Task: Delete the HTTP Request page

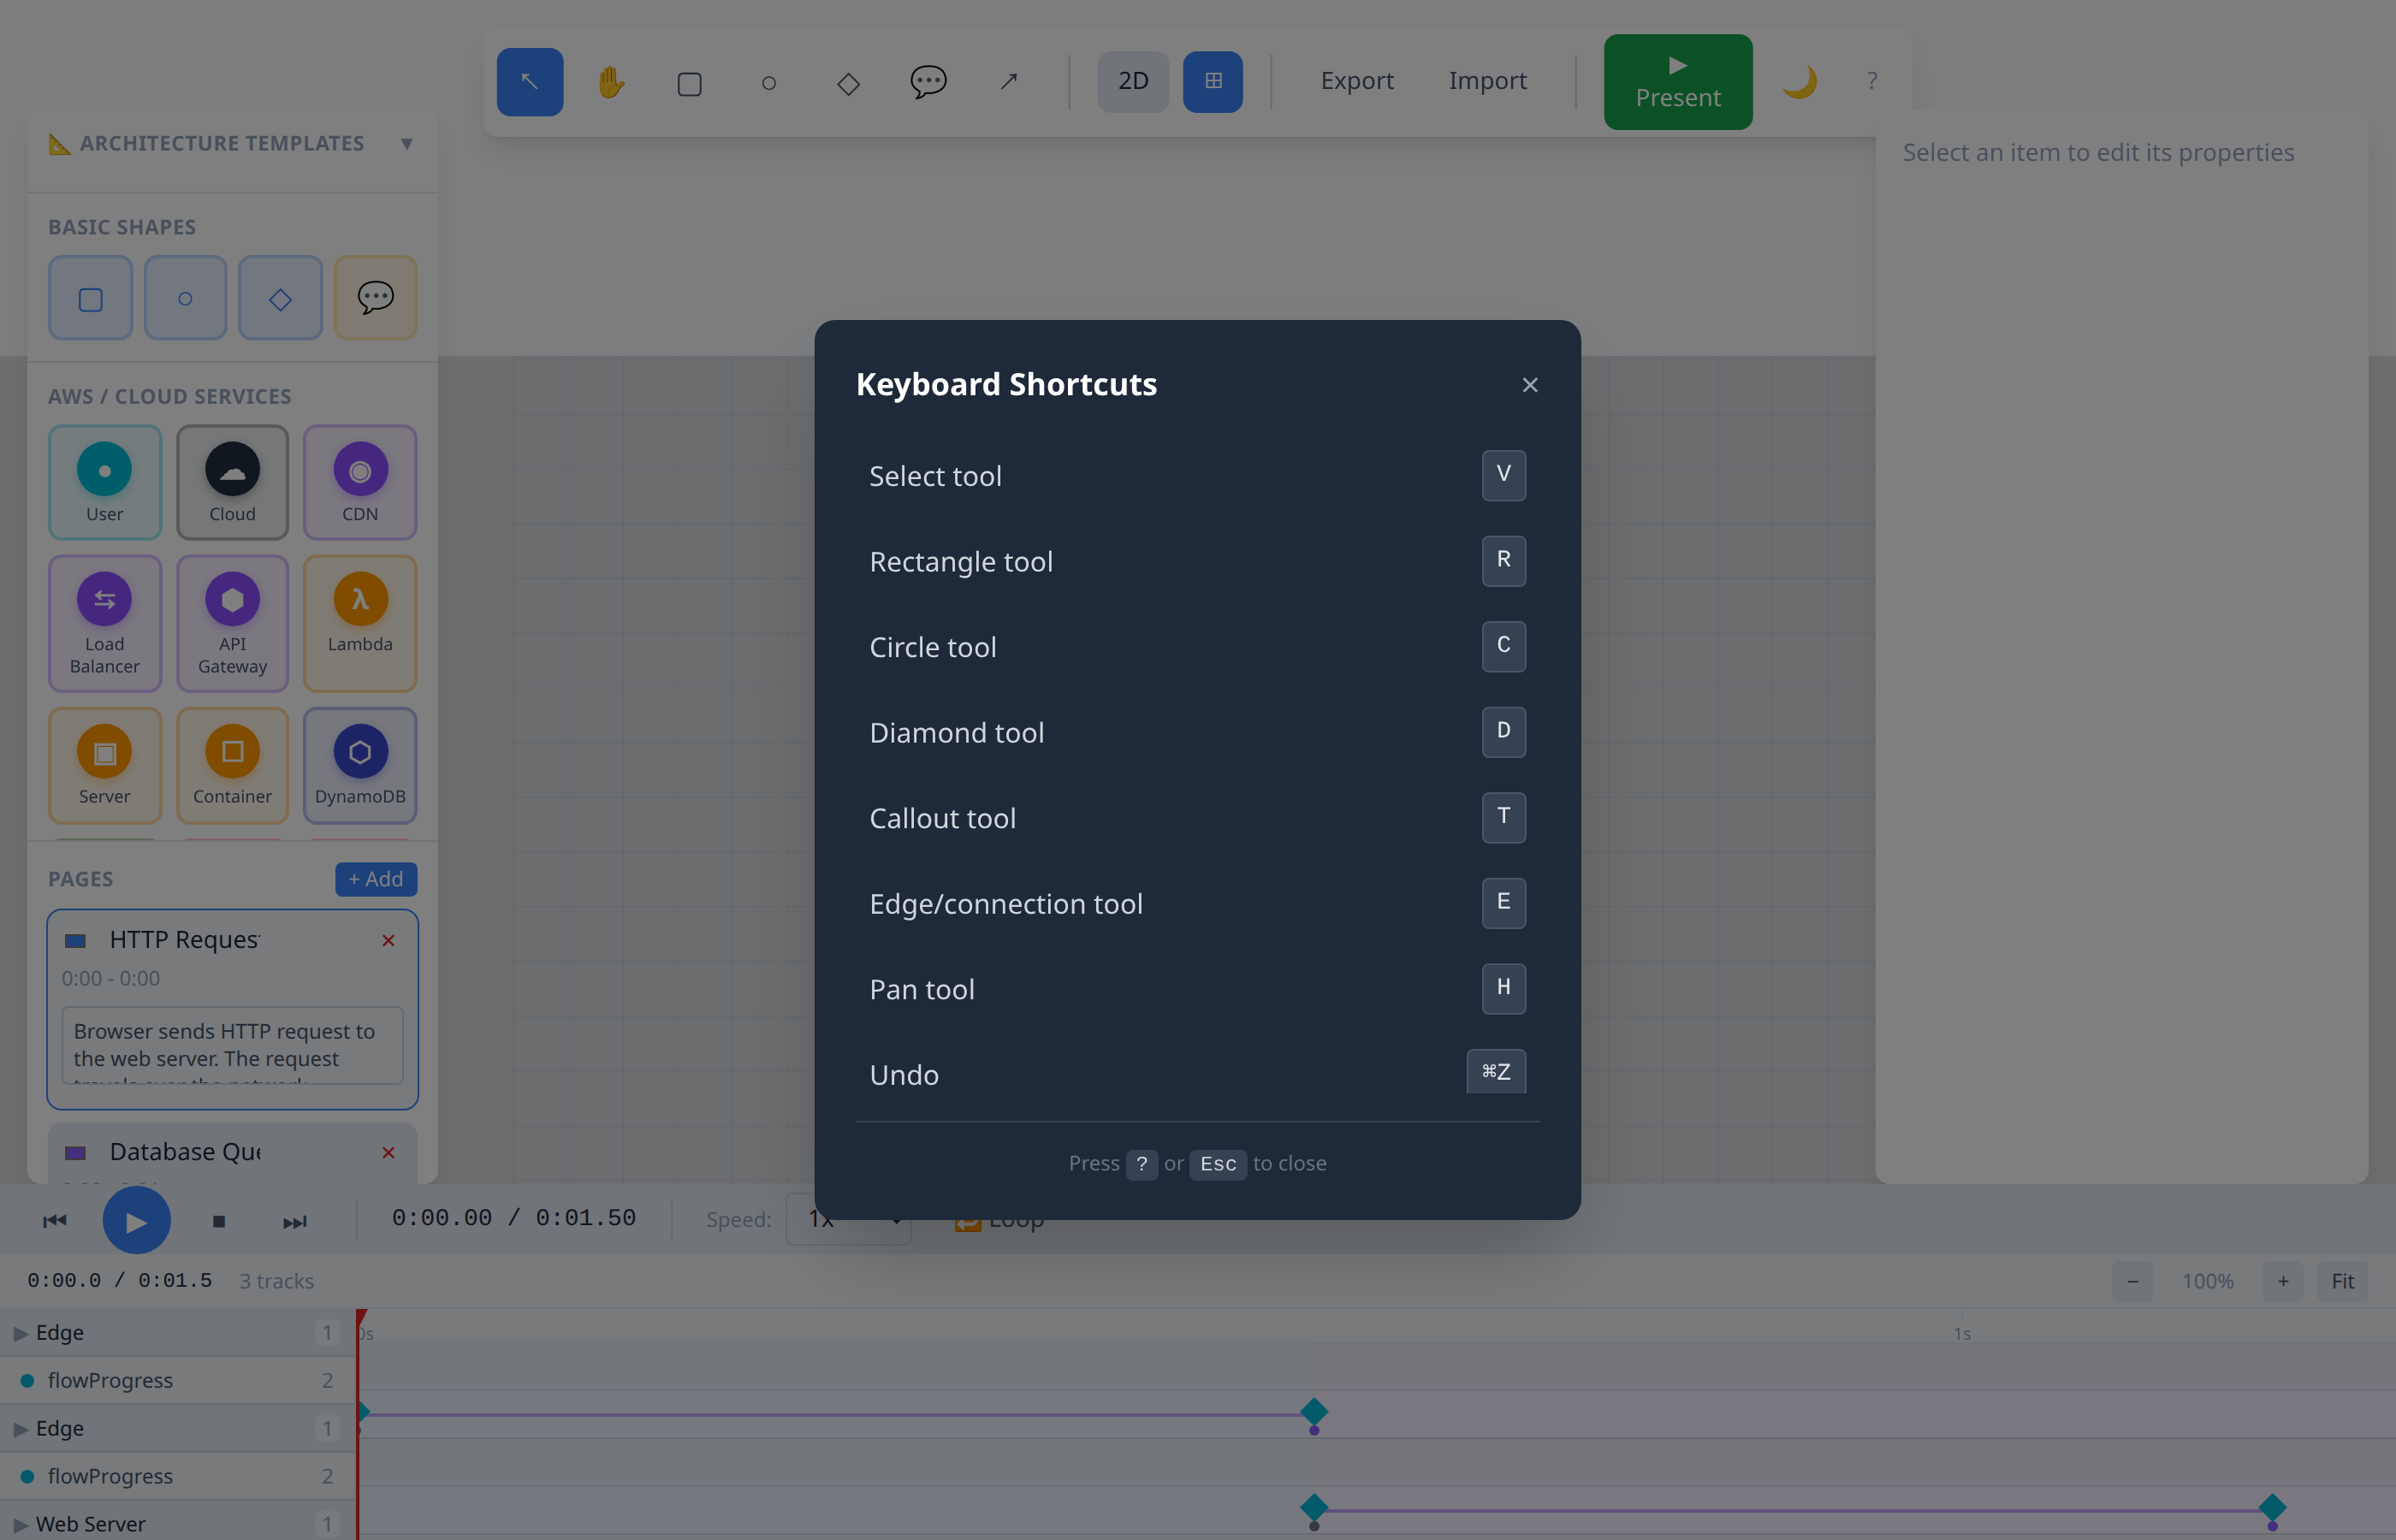Action: pos(389,940)
